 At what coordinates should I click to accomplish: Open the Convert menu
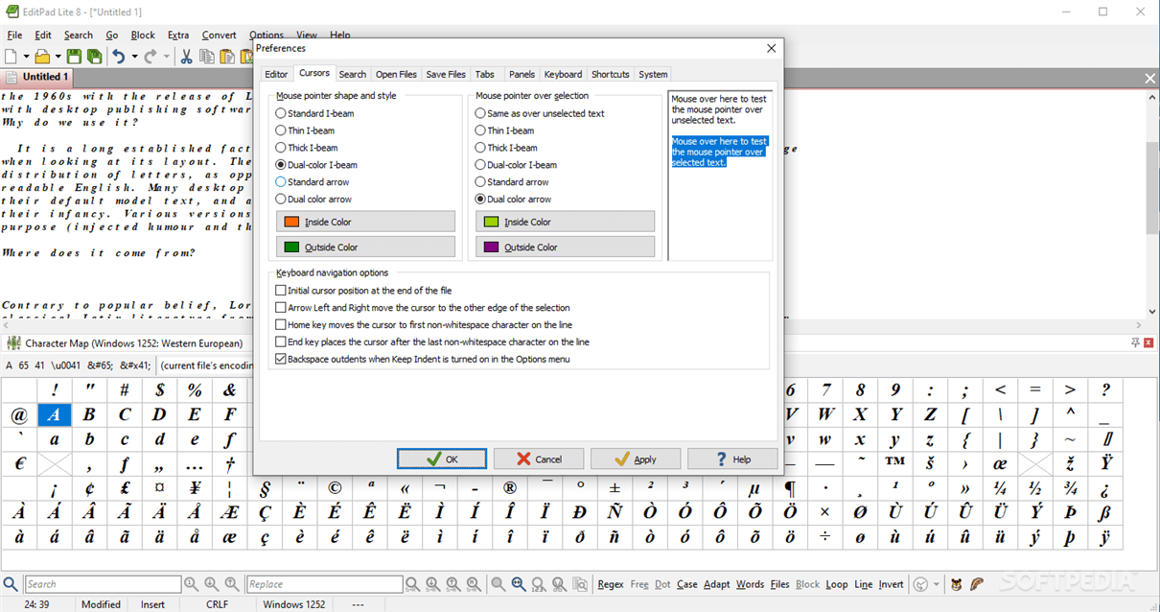pos(219,35)
